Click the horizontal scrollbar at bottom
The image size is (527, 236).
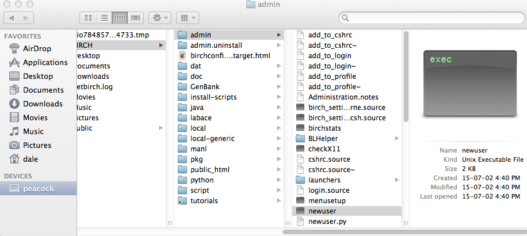[403, 232]
